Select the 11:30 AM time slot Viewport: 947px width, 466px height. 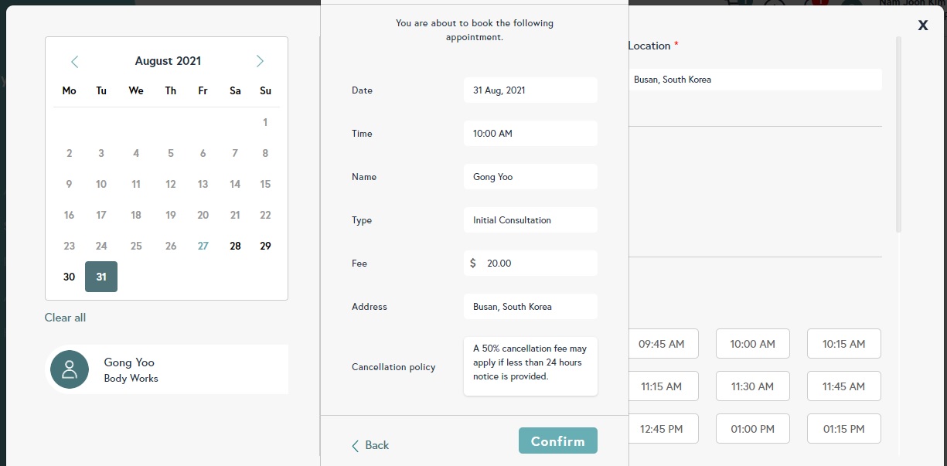[752, 386]
